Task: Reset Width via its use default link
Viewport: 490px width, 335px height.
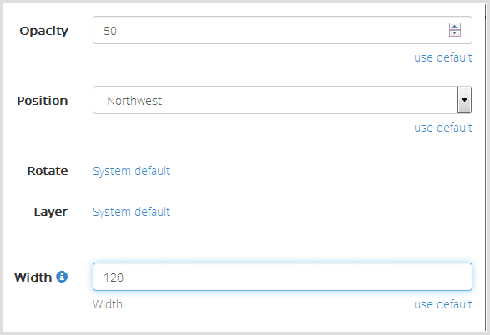Action: [443, 304]
